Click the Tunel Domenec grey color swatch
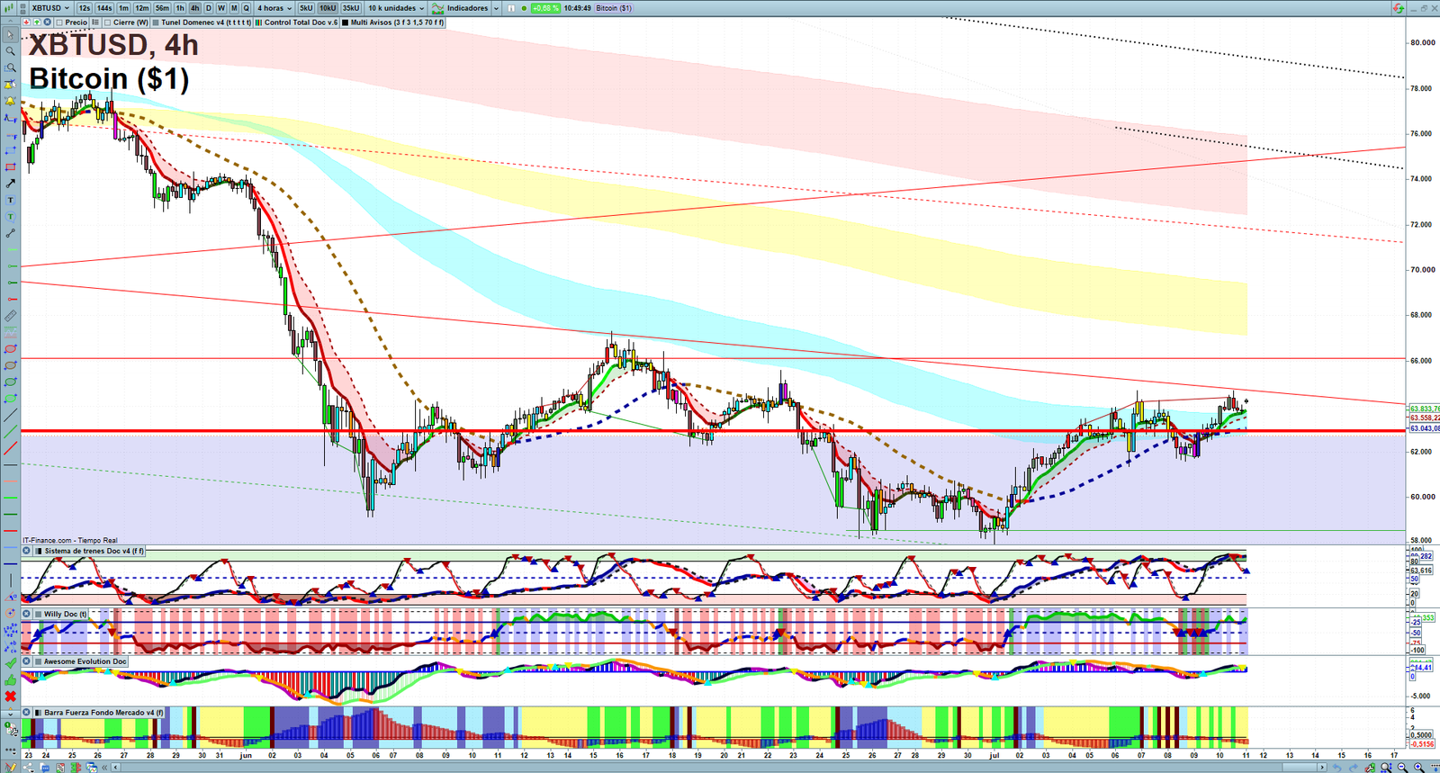1440x773 pixels. tap(156, 22)
